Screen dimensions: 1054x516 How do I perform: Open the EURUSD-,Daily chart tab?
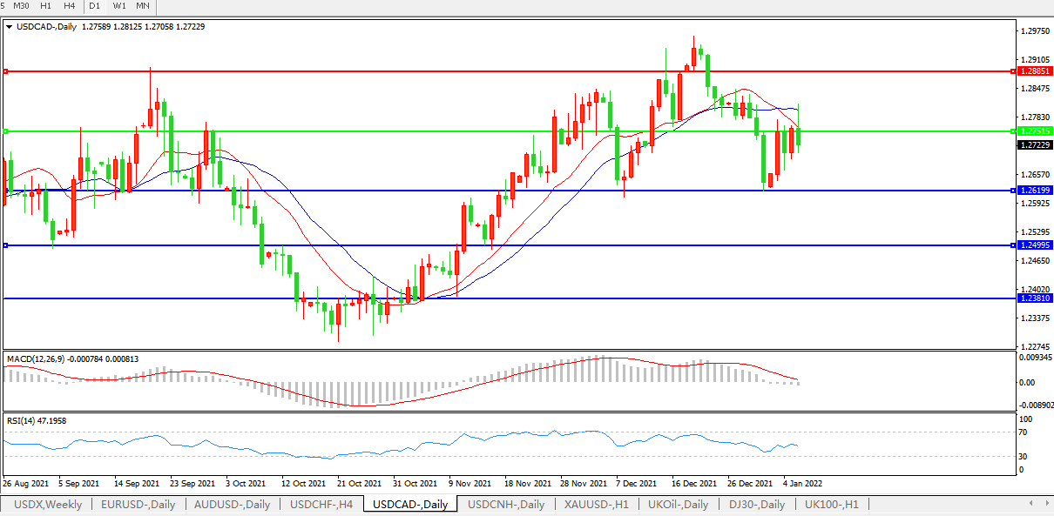(x=138, y=505)
